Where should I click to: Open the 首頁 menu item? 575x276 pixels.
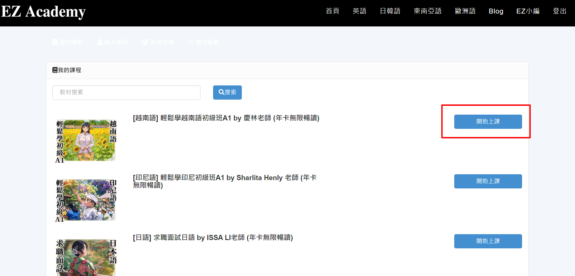click(x=333, y=11)
